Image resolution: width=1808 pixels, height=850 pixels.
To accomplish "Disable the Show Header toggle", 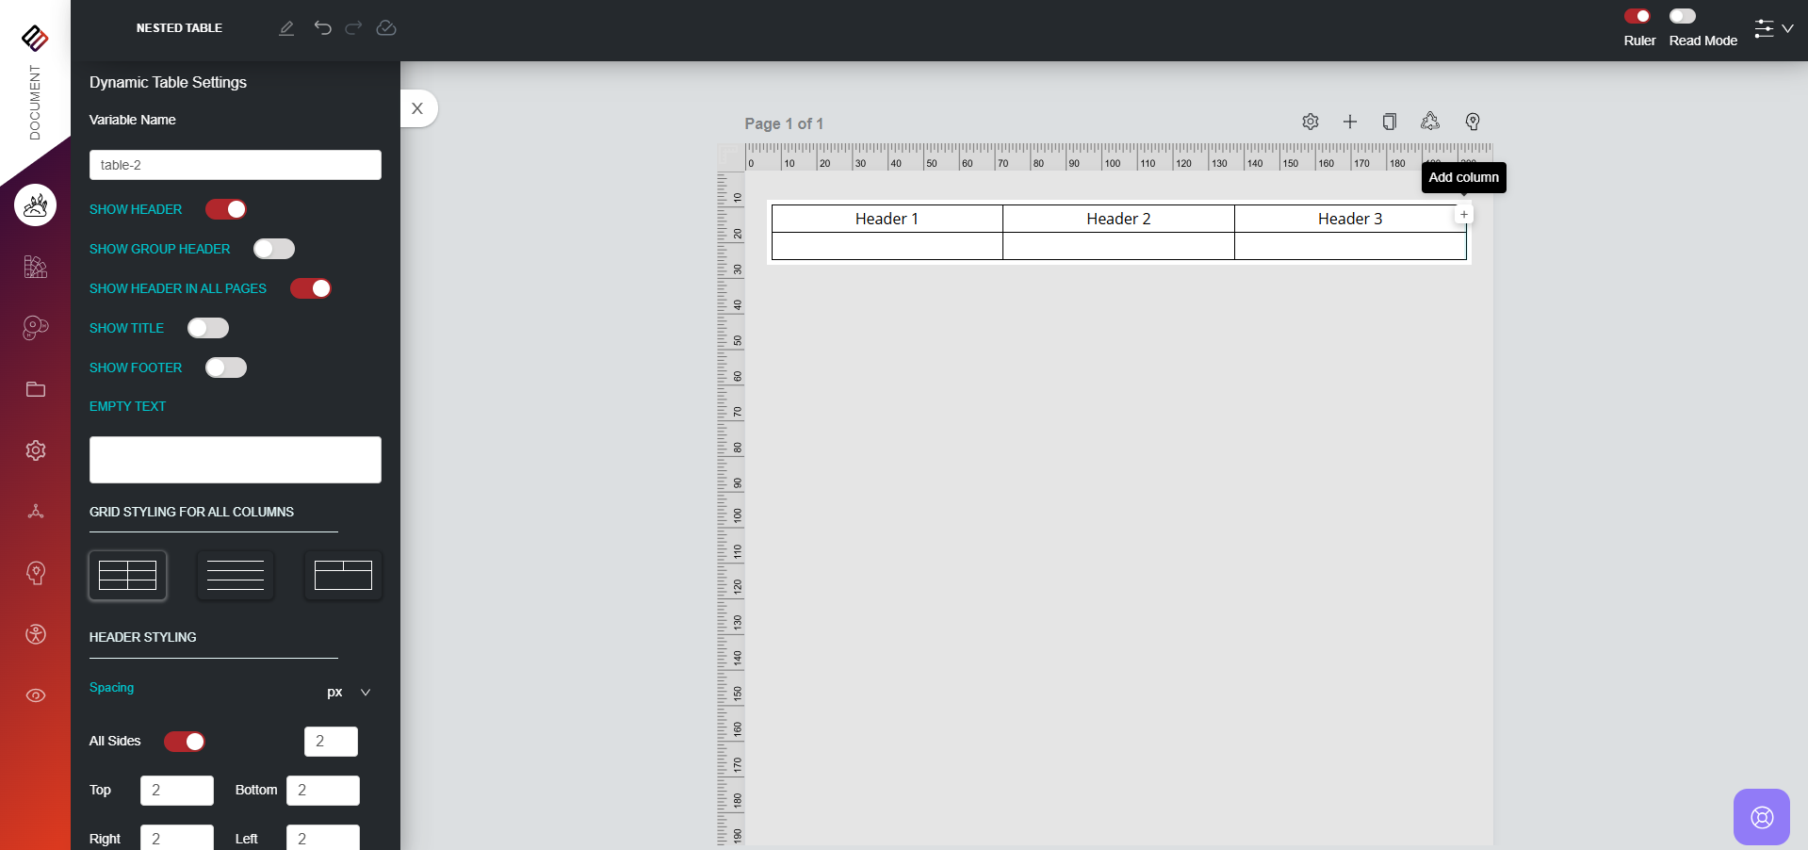I will coord(226,209).
